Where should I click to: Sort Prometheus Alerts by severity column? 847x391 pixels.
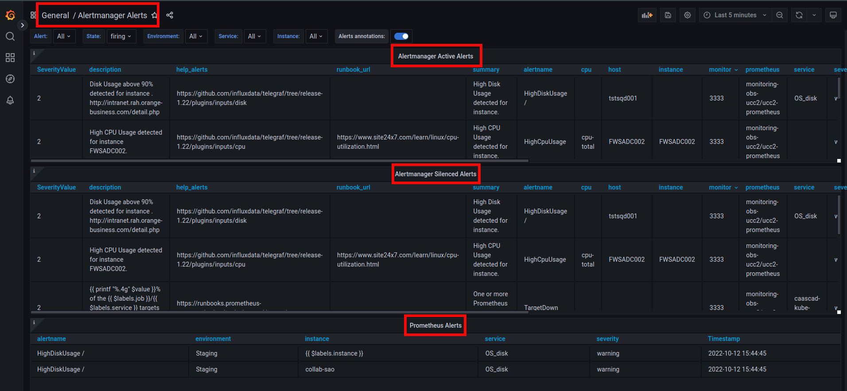[x=607, y=339]
